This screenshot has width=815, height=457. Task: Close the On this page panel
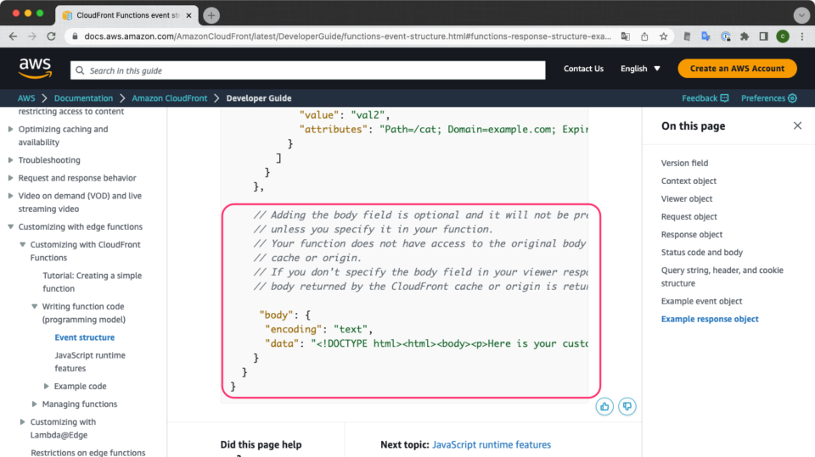click(797, 125)
